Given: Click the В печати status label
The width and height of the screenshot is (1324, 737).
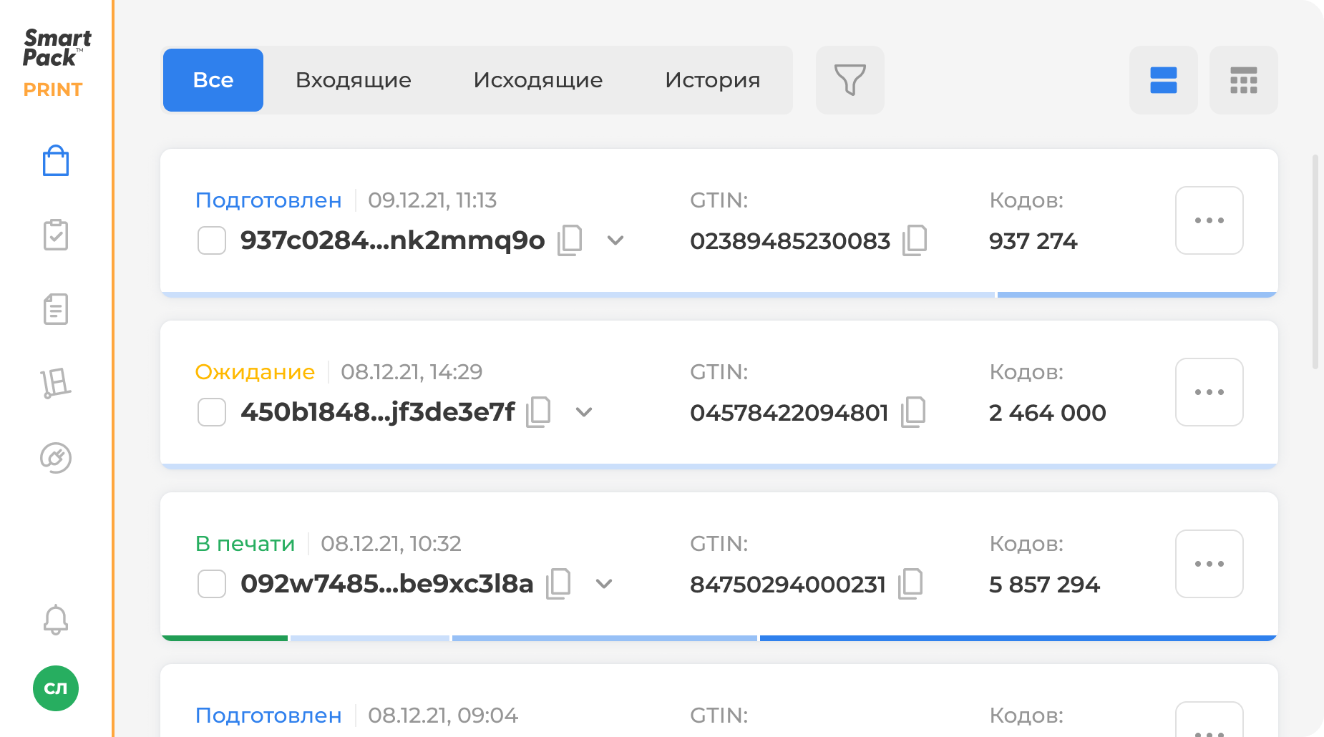Looking at the screenshot, I should pyautogui.click(x=245, y=544).
